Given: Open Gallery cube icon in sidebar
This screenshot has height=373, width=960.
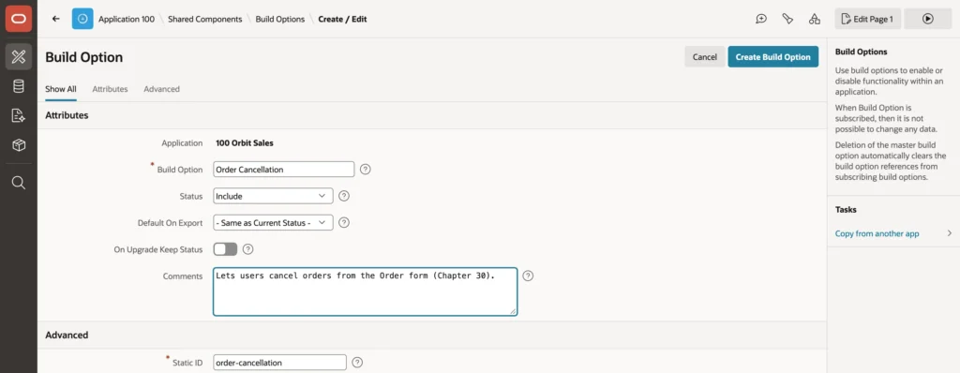Looking at the screenshot, I should [x=19, y=144].
